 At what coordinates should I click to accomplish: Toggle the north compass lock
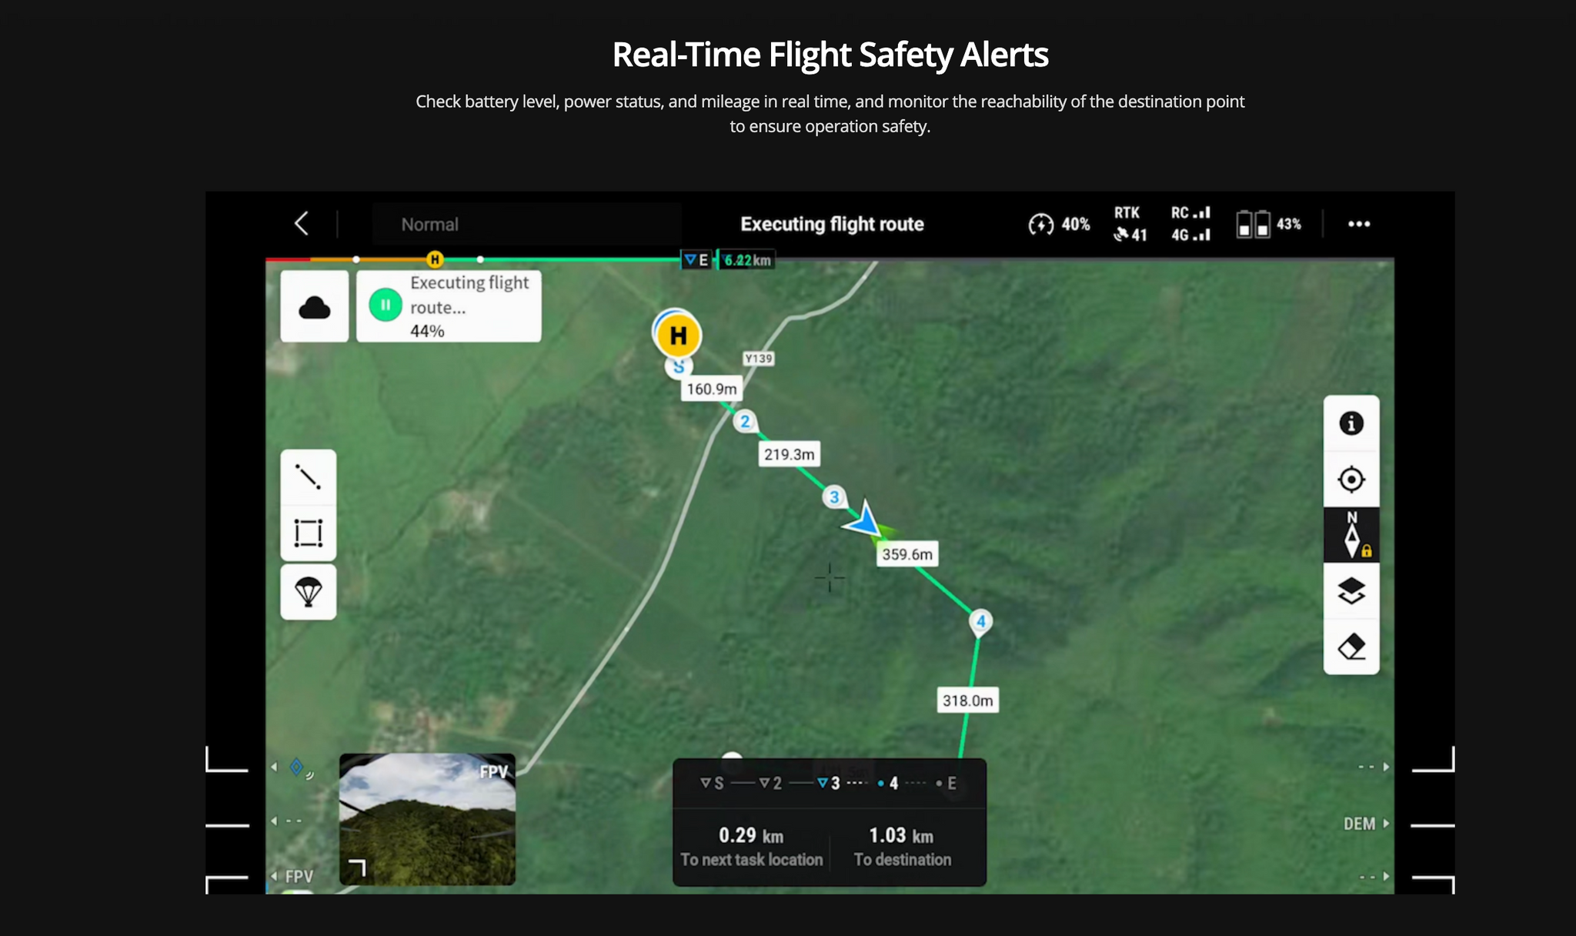1351,535
